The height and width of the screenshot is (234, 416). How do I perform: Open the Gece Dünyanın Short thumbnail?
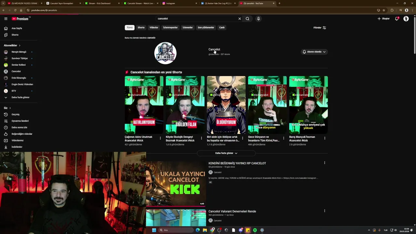[x=267, y=105]
